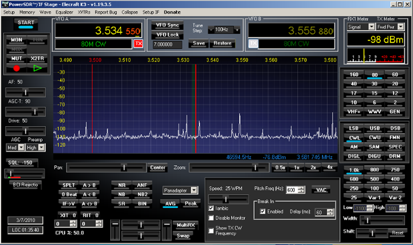
Task: Click the VFO Sync button
Action: pos(167,25)
